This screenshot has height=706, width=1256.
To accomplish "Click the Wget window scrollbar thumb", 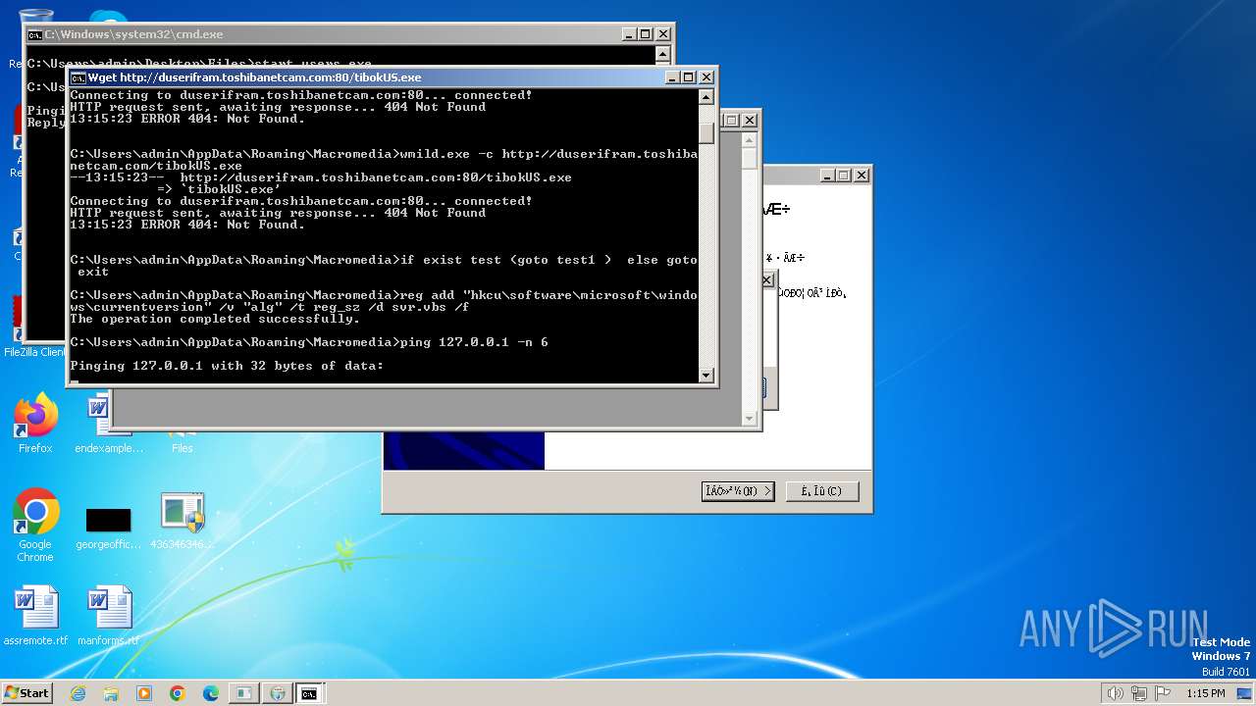I will click(706, 133).
